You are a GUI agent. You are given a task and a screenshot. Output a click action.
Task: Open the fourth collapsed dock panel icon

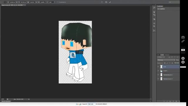point(154,19)
